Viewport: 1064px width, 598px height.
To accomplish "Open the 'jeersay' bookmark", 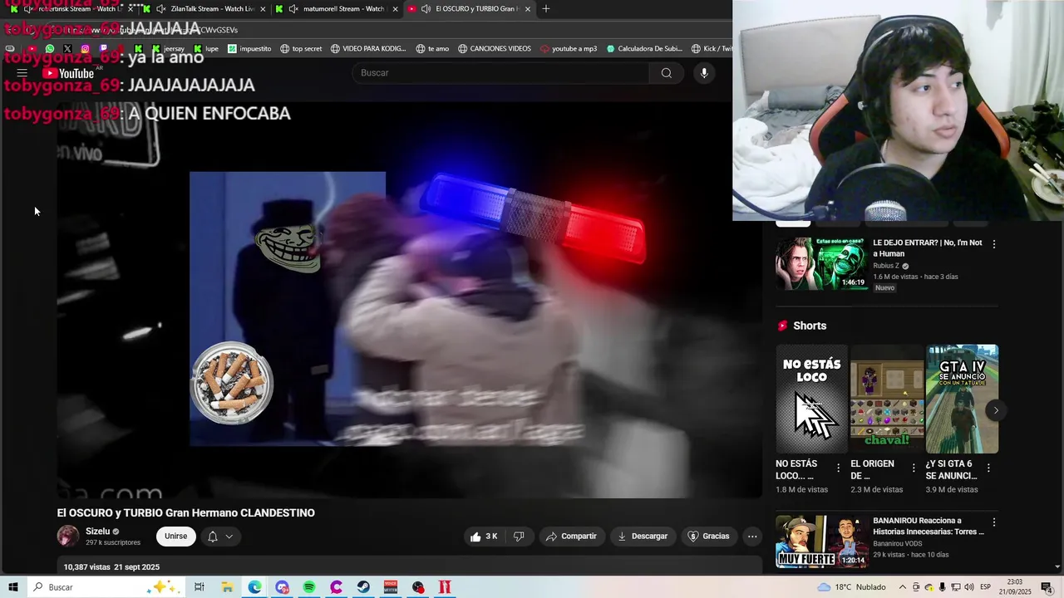I will click(167, 48).
